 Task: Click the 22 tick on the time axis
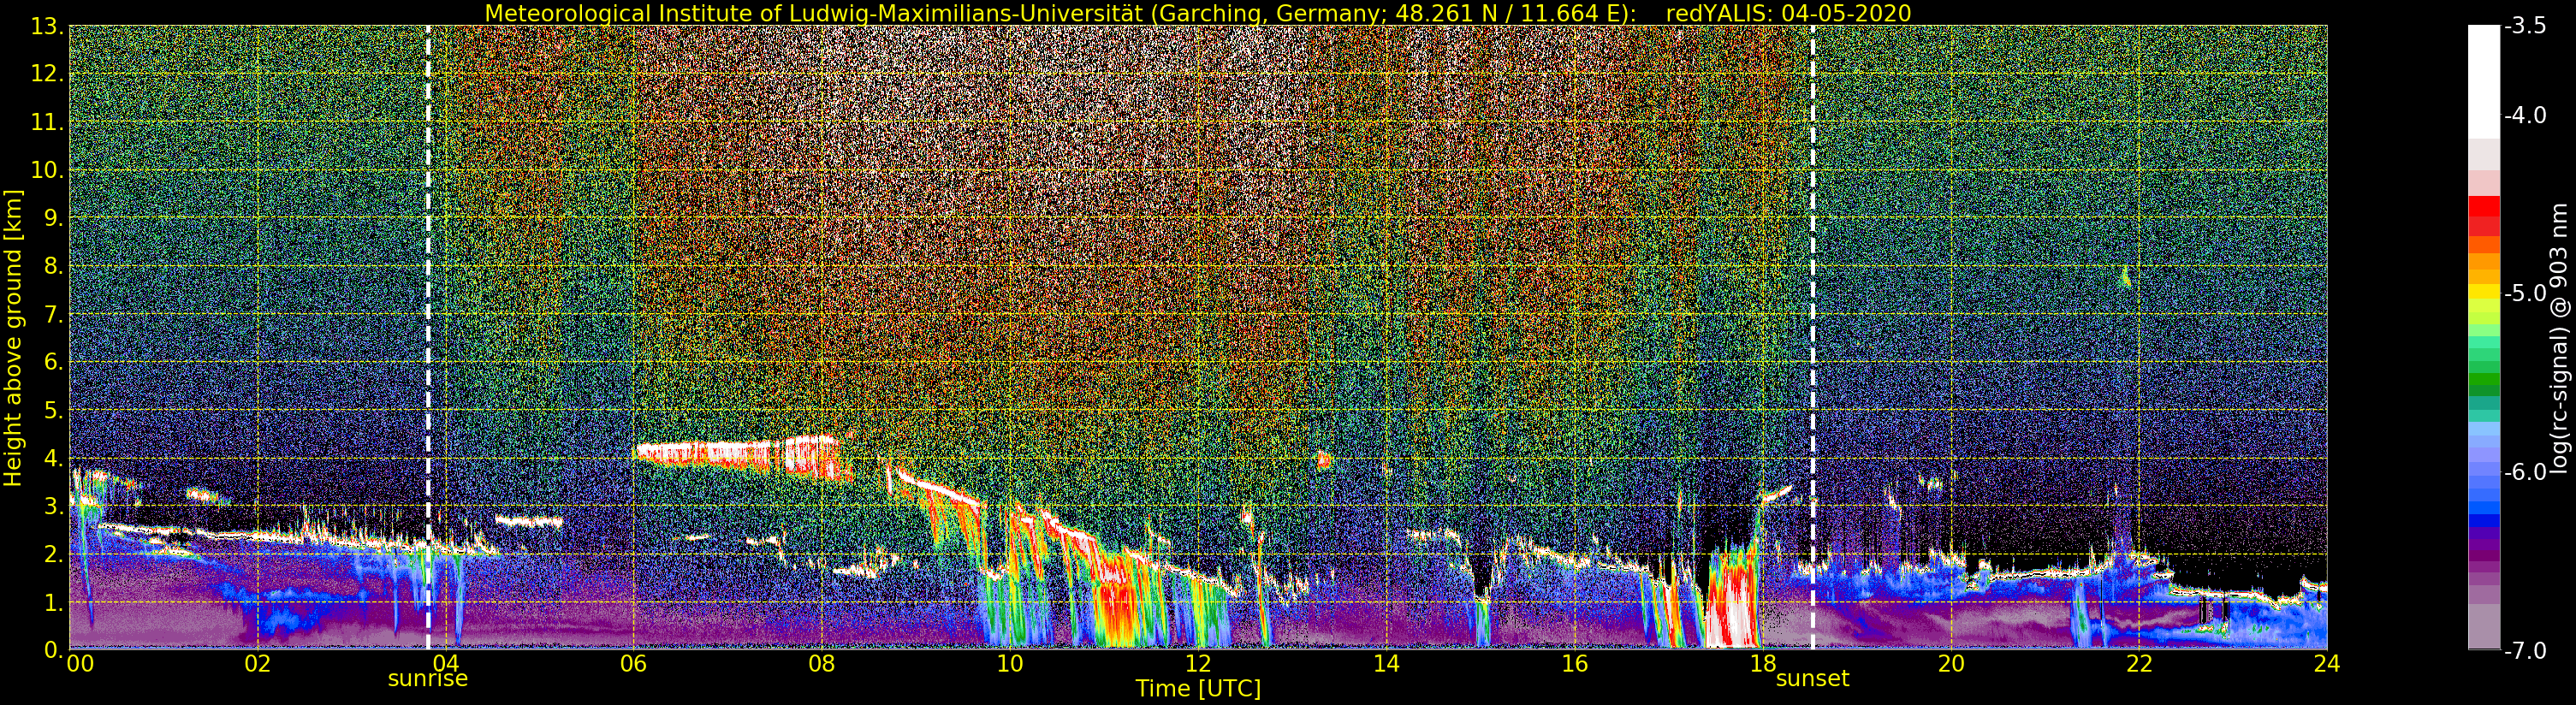[x=2139, y=664]
